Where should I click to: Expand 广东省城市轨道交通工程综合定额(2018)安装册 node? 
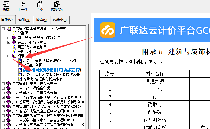tap(3, 116)
